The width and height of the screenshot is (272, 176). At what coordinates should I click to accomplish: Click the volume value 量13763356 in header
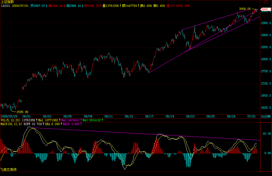[x=110, y=6]
